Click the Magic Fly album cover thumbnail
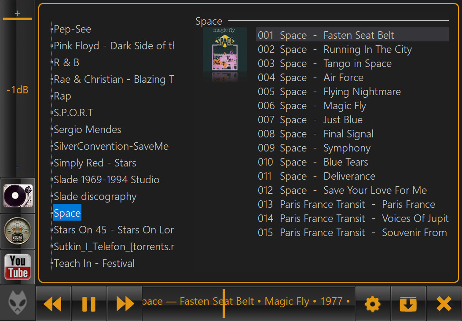The image size is (462, 321). pyautogui.click(x=225, y=49)
